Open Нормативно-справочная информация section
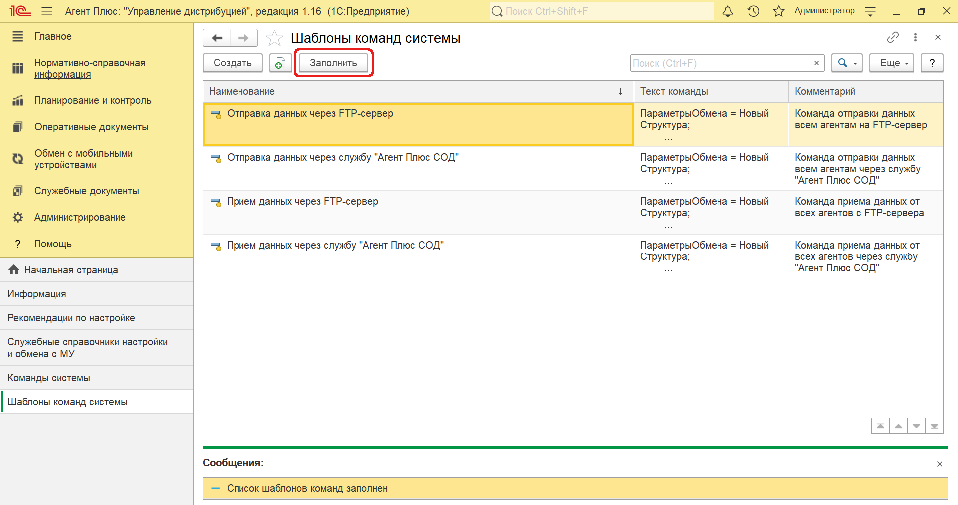Screen dimensions: 958x505 pos(96,69)
